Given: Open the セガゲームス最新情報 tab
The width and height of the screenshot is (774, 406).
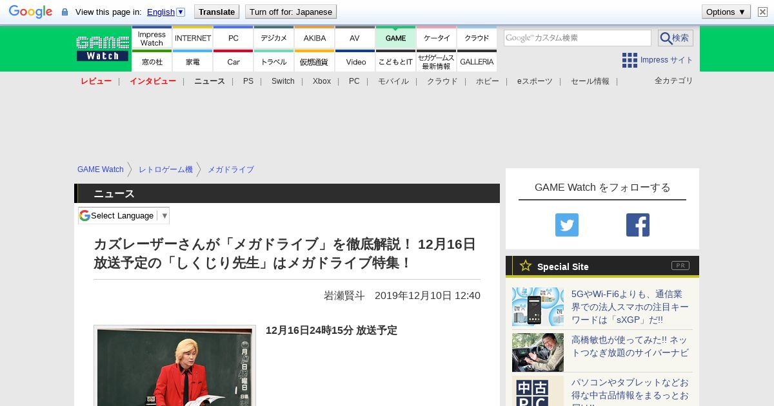Looking at the screenshot, I should click(437, 61).
